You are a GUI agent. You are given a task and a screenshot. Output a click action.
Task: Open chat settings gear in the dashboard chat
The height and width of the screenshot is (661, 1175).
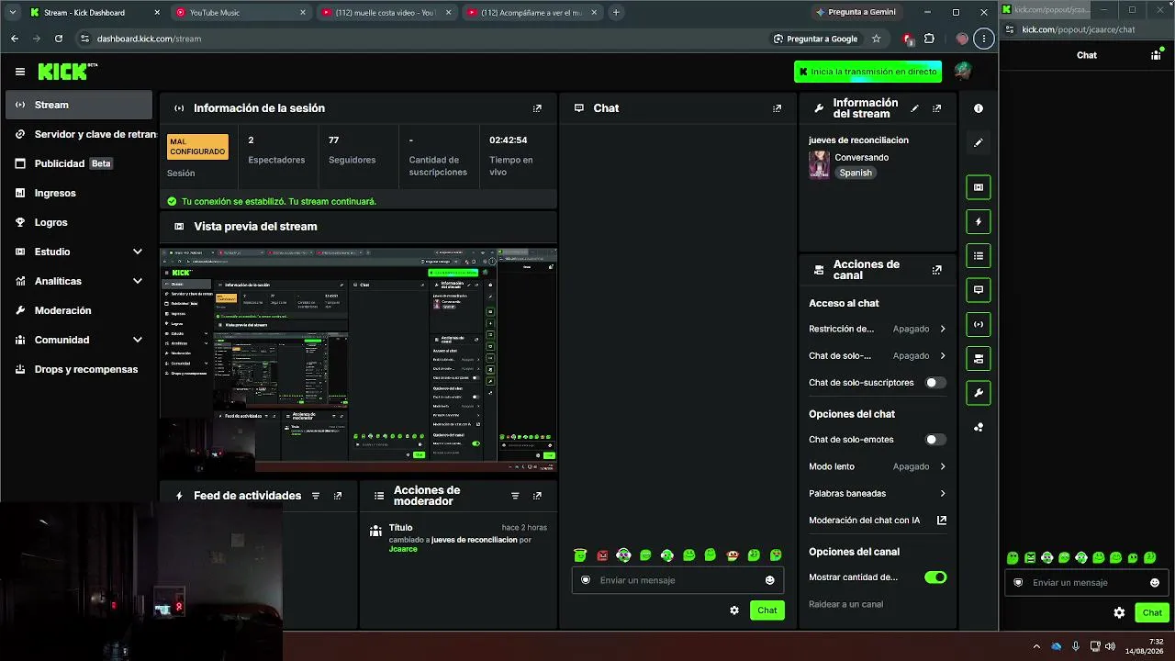[x=734, y=611]
